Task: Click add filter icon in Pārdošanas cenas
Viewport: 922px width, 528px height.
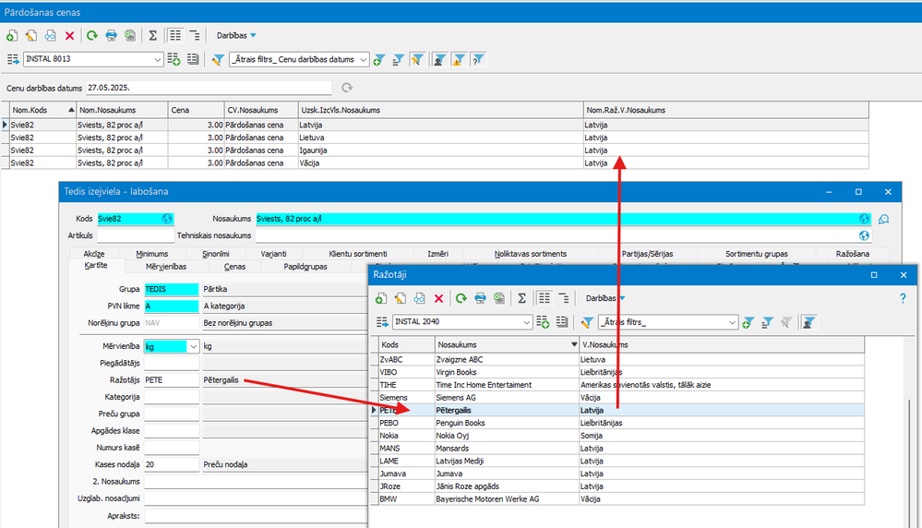Action: [x=379, y=59]
